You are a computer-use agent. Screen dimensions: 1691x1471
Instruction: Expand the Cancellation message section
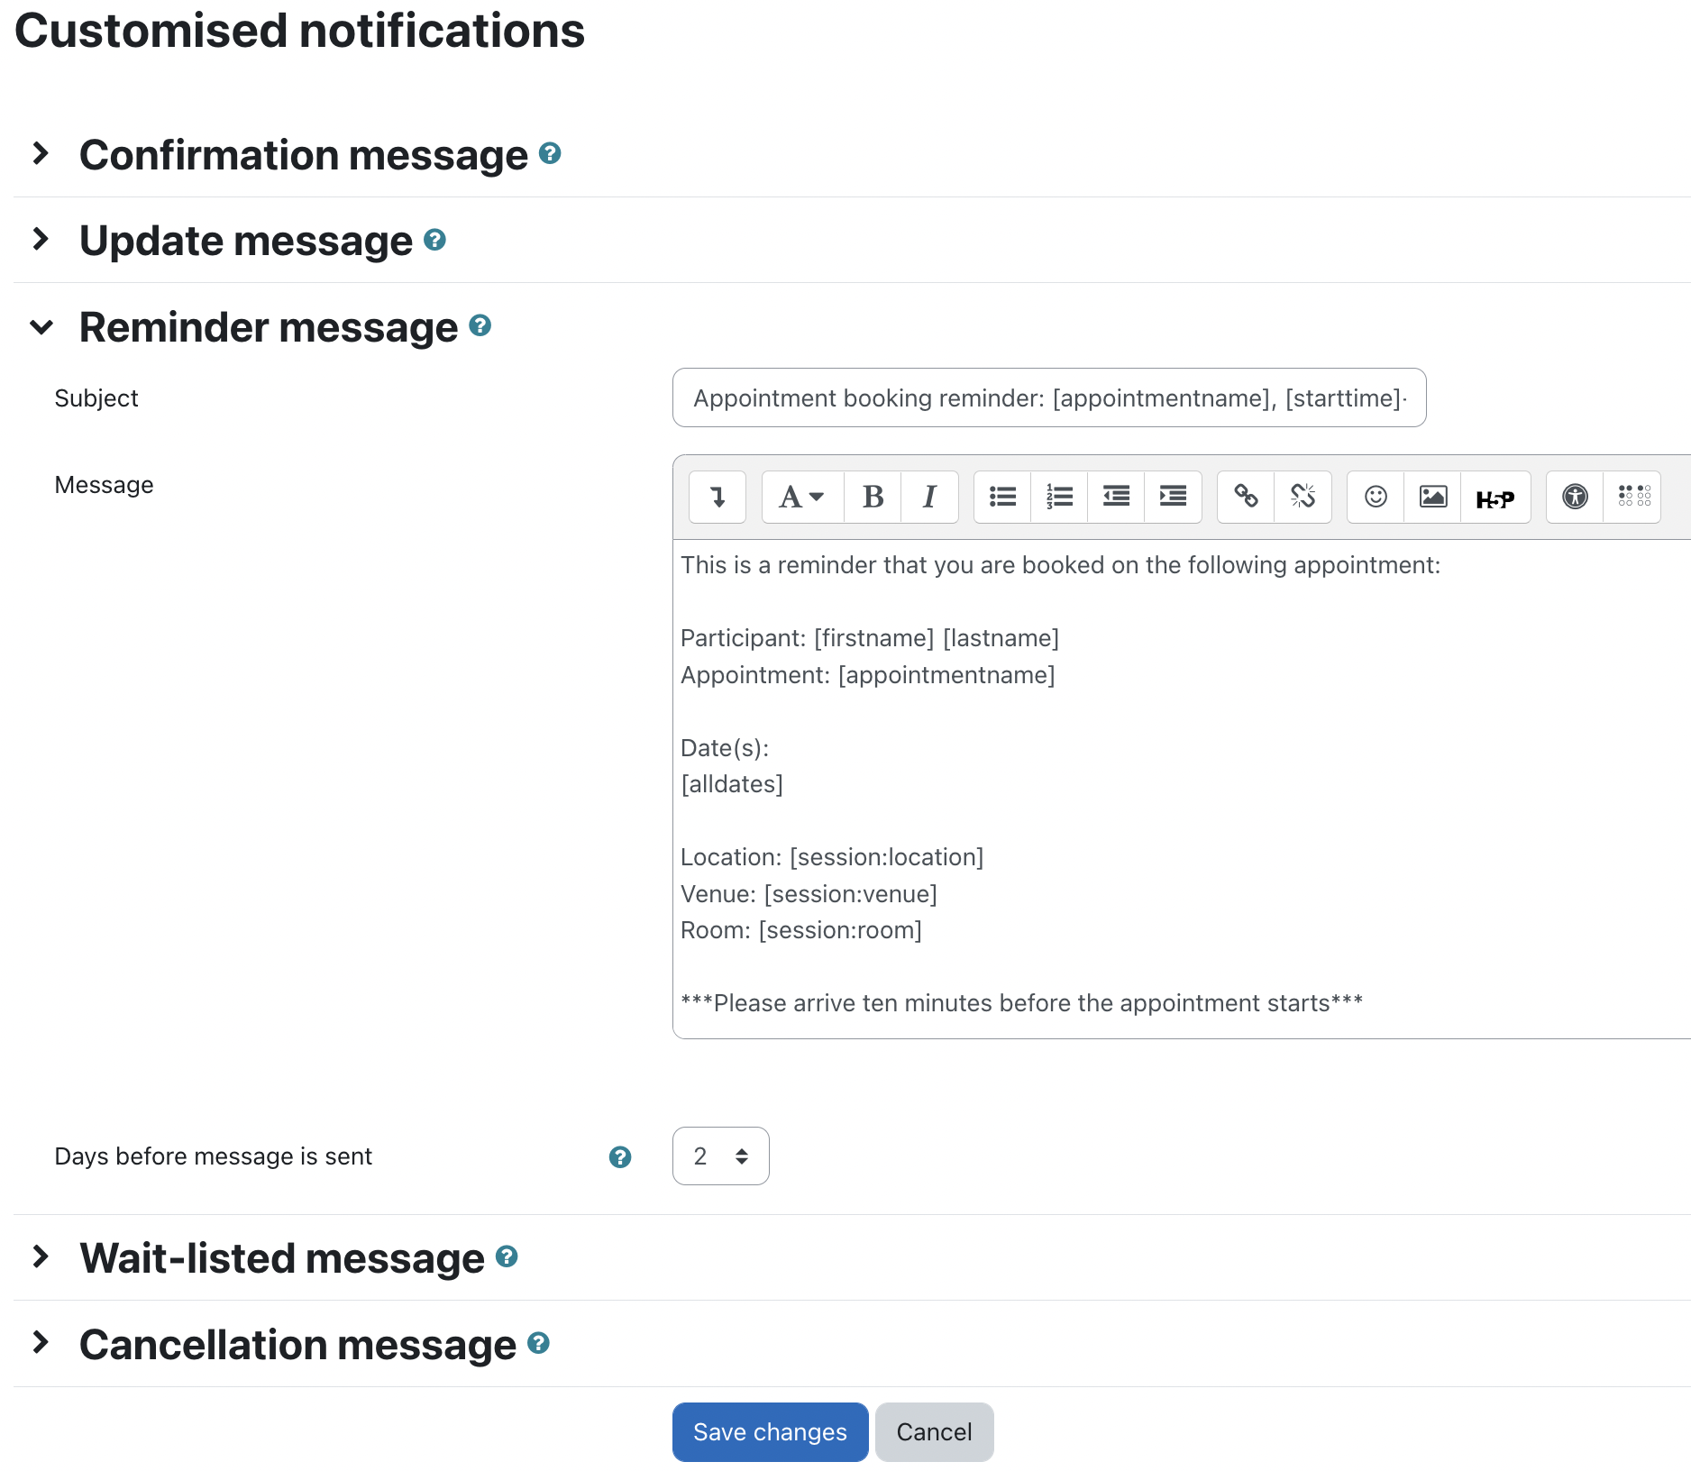[297, 1344]
